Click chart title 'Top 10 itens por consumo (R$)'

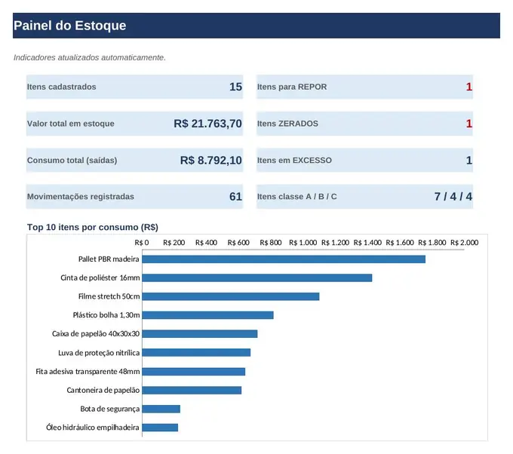(93, 227)
